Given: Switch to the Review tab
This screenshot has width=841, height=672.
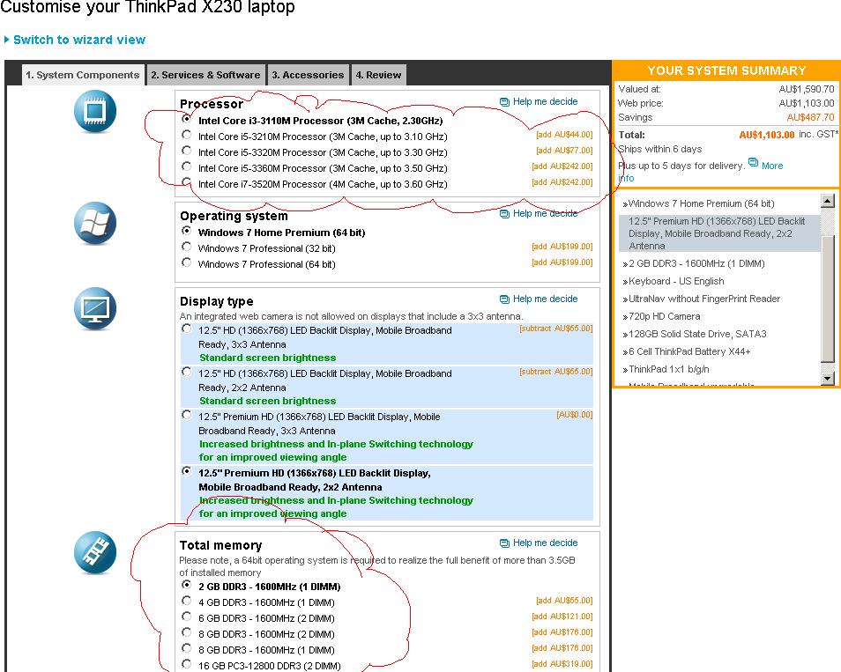Looking at the screenshot, I should coord(378,75).
